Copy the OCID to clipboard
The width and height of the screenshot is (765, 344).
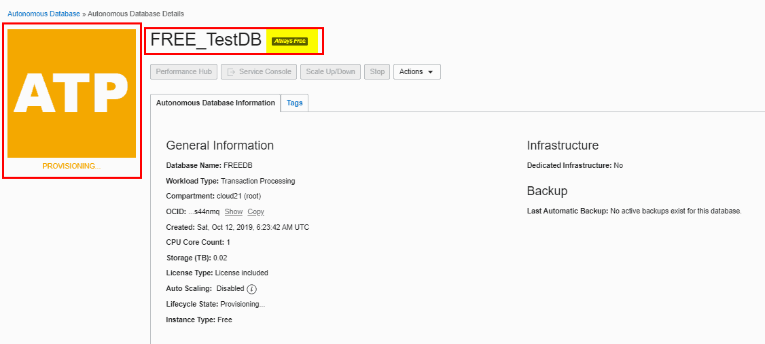click(x=255, y=211)
